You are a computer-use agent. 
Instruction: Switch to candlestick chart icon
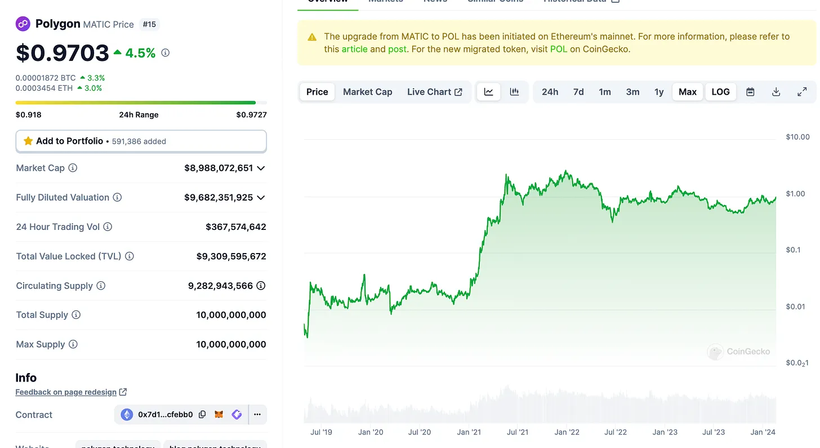tap(514, 92)
